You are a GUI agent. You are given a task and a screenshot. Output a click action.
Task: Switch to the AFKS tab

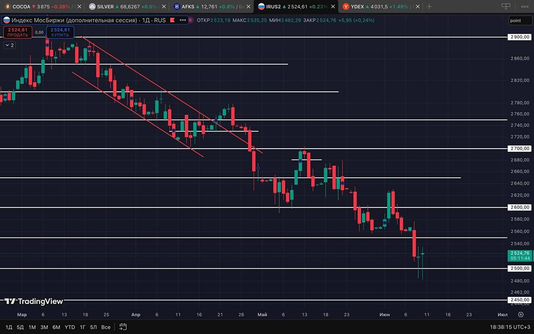click(208, 6)
